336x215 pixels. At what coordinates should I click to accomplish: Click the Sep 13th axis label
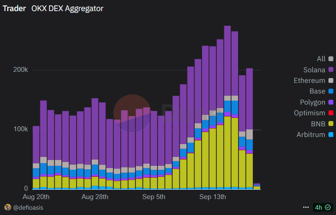click(213, 197)
